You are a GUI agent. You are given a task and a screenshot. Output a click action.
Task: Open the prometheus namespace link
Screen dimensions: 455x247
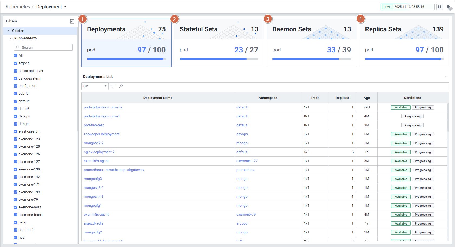click(x=246, y=170)
